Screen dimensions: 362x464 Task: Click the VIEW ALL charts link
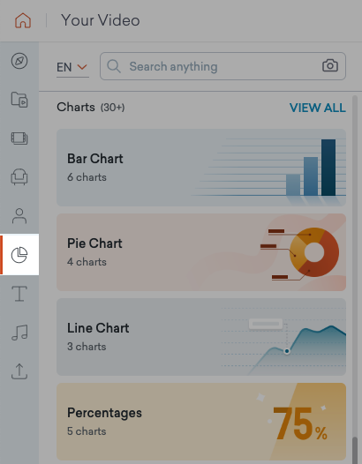[317, 108]
